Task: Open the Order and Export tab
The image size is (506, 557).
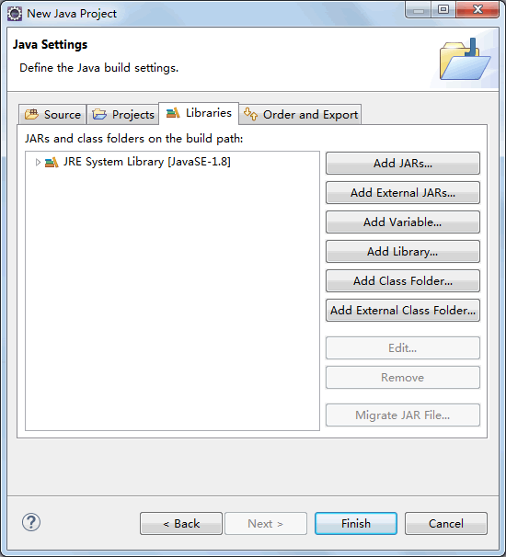Action: (x=300, y=114)
